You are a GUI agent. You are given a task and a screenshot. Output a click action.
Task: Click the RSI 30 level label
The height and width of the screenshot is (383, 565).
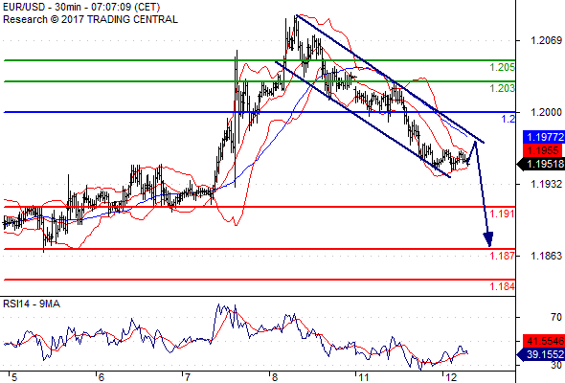pos(556,365)
